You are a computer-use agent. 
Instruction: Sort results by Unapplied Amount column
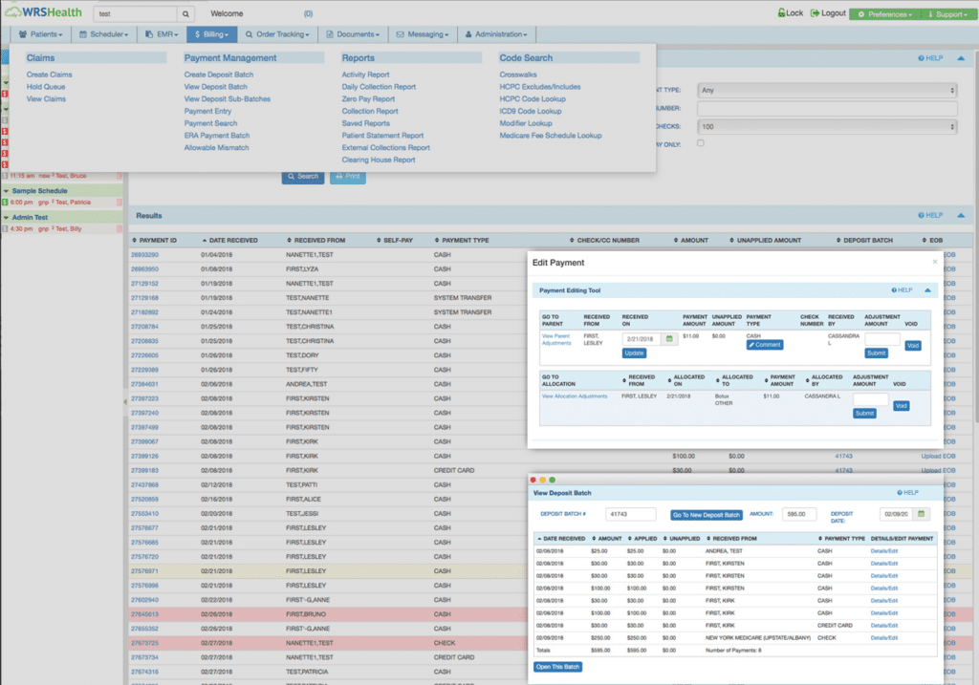pyautogui.click(x=766, y=240)
